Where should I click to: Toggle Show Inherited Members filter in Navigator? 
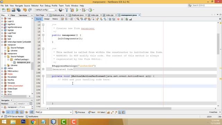click(3, 112)
